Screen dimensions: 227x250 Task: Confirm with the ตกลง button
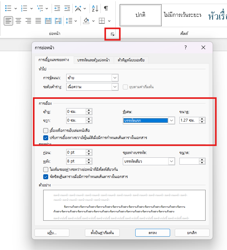coord(153,233)
